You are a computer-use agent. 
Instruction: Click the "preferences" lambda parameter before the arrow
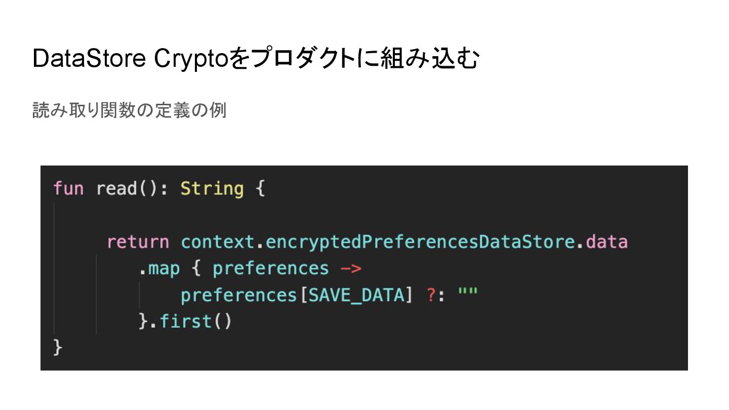click(x=270, y=269)
